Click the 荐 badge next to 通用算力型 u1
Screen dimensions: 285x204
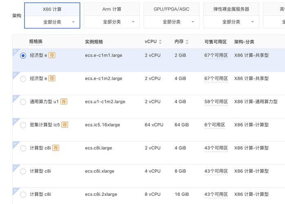click(x=64, y=102)
